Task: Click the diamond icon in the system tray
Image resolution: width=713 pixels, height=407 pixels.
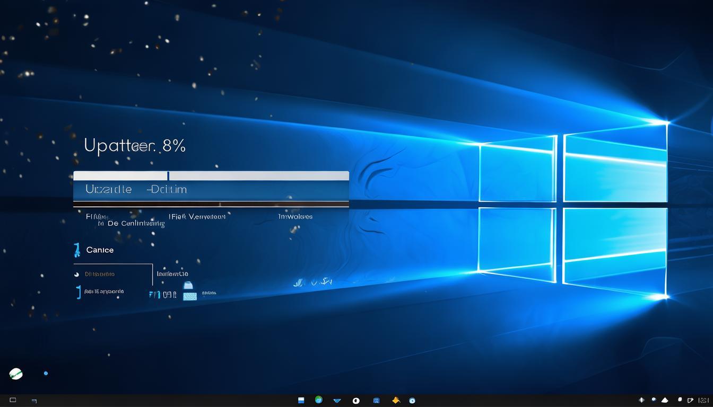Action: click(x=641, y=400)
